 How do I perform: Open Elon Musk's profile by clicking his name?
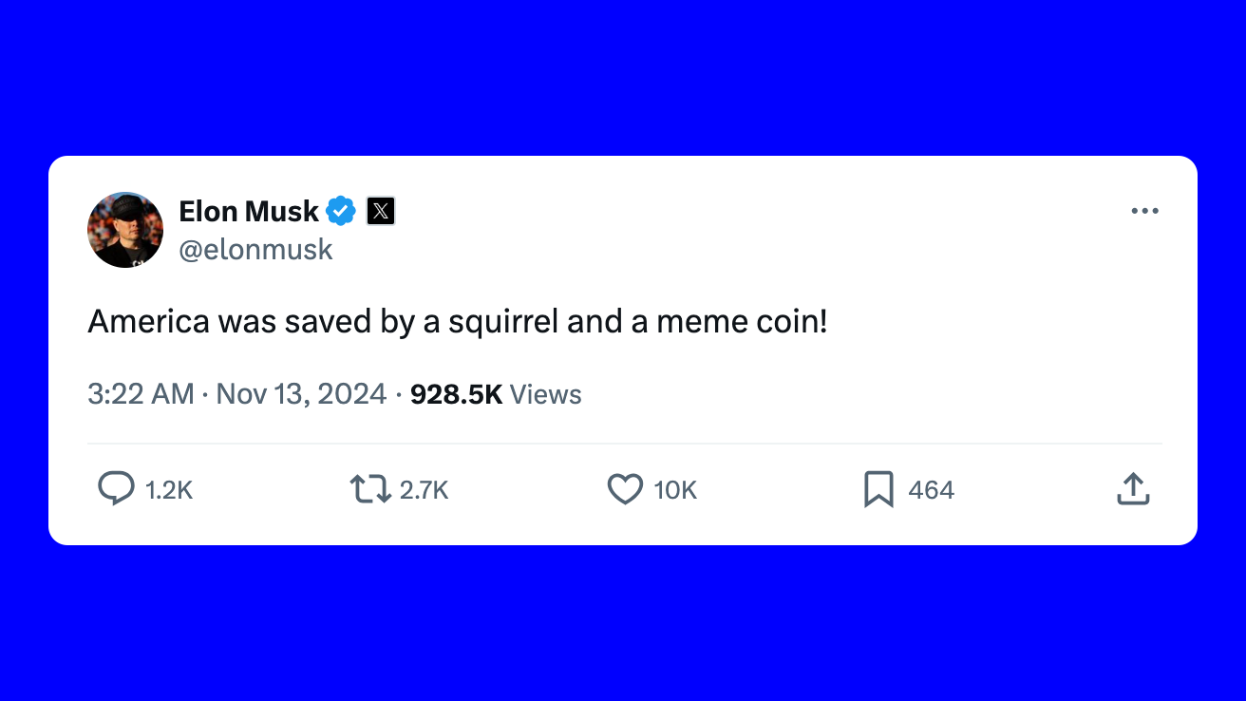[x=249, y=211]
